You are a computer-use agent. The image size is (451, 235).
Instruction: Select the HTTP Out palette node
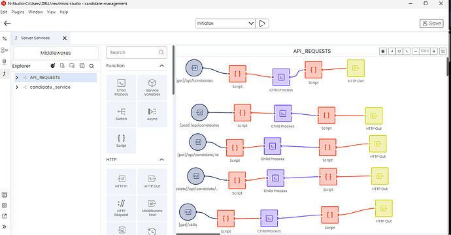[x=152, y=181]
